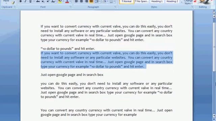Apply the Text Highlight Color tool

(x=60, y=1)
